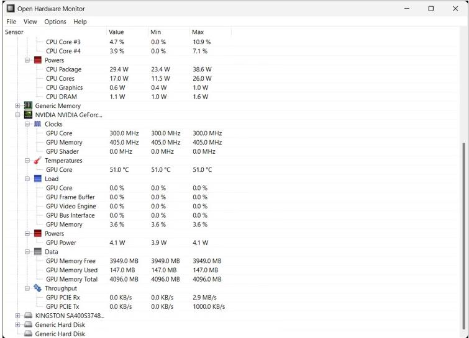Open the View menu
The height and width of the screenshot is (338, 469).
30,22
